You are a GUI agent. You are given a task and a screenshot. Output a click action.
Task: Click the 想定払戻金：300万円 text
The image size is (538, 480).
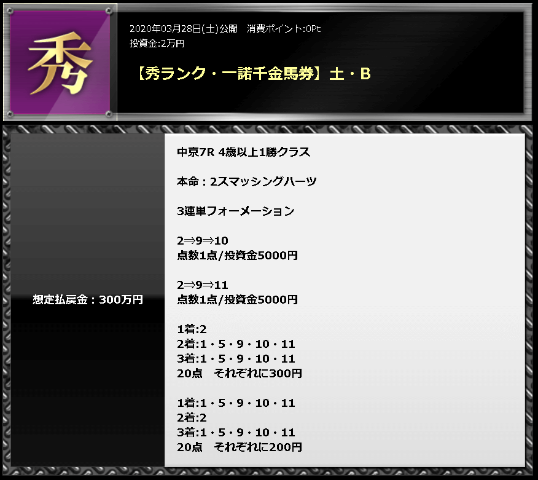(87, 300)
